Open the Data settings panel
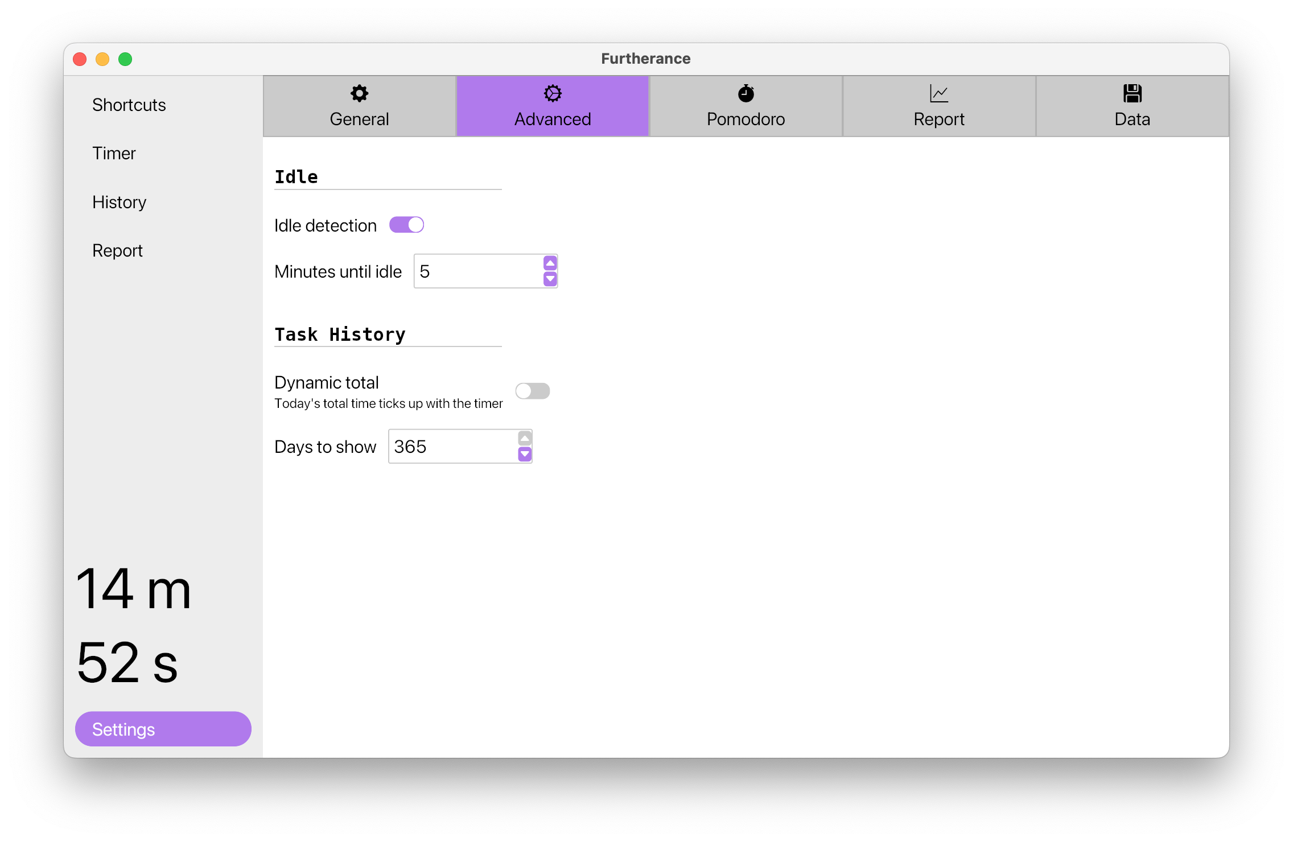The image size is (1293, 842). [1131, 105]
